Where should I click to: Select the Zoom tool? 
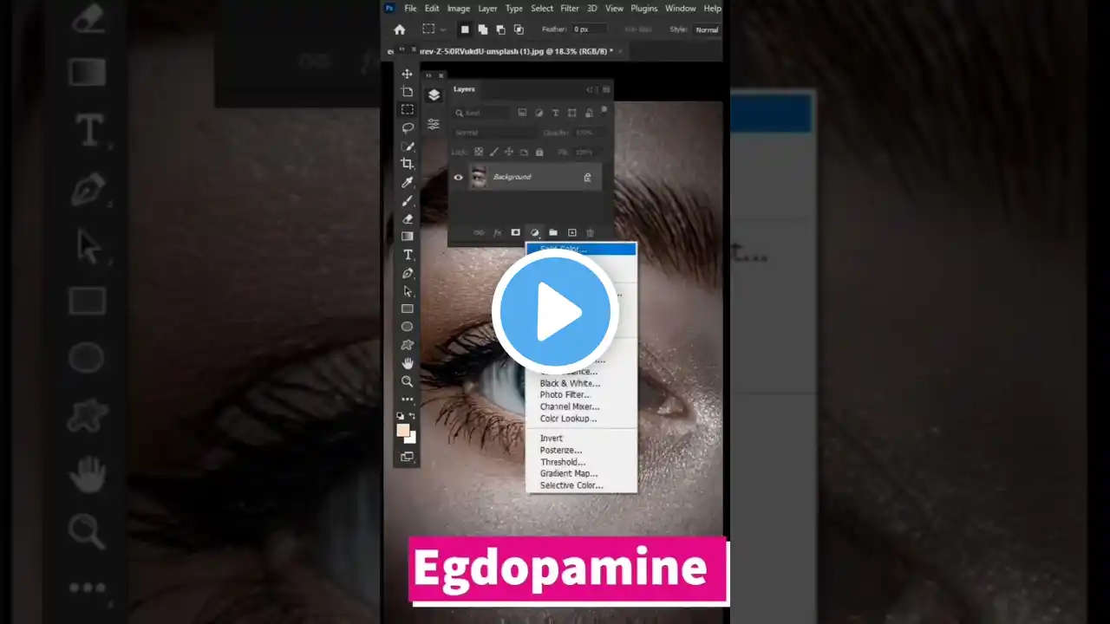coord(407,381)
